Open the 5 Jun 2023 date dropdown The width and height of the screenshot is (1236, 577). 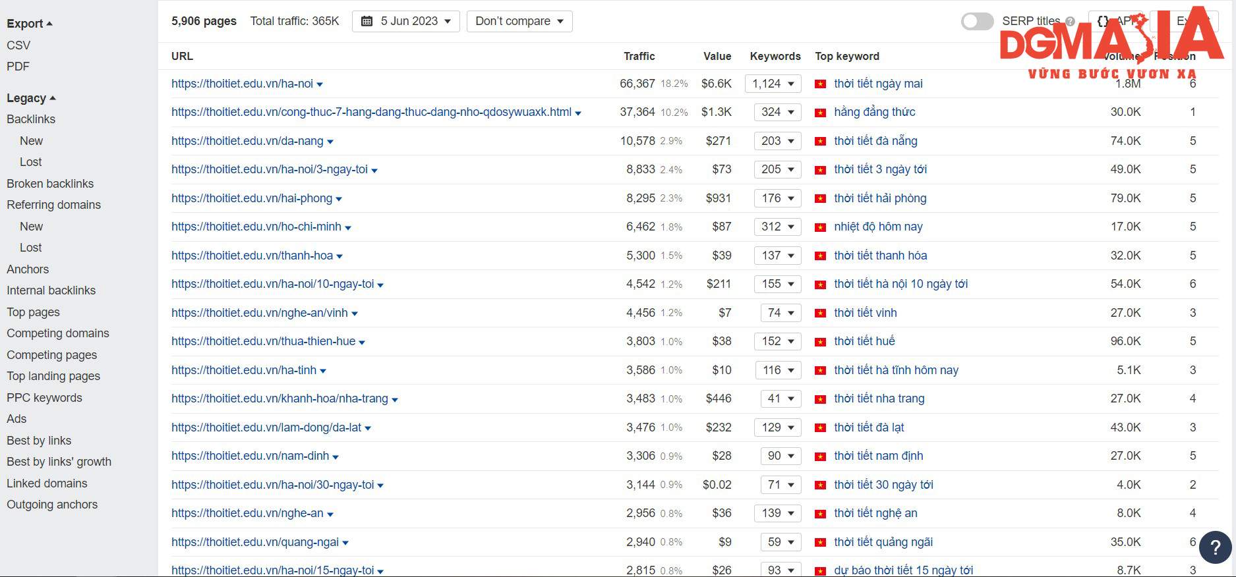point(406,21)
